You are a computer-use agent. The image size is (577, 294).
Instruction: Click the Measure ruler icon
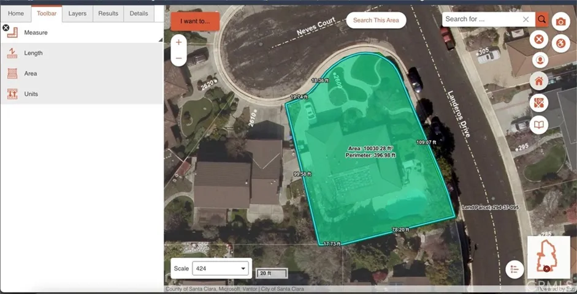coord(12,32)
